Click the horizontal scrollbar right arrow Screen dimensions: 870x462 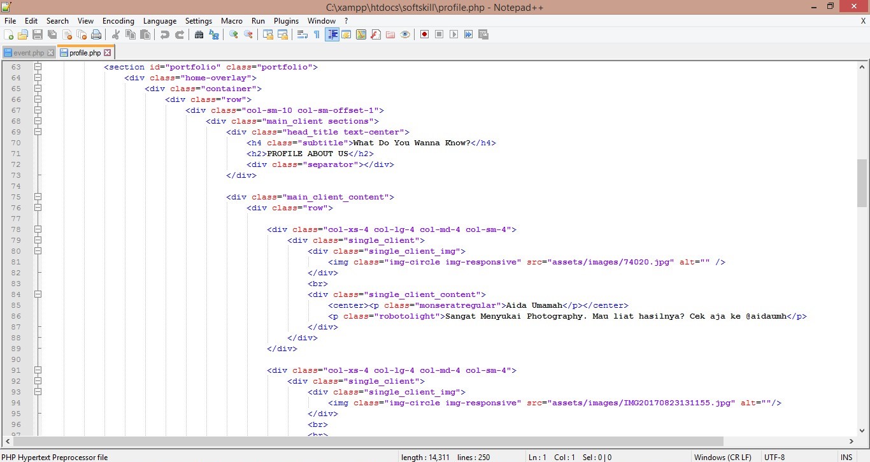852,441
